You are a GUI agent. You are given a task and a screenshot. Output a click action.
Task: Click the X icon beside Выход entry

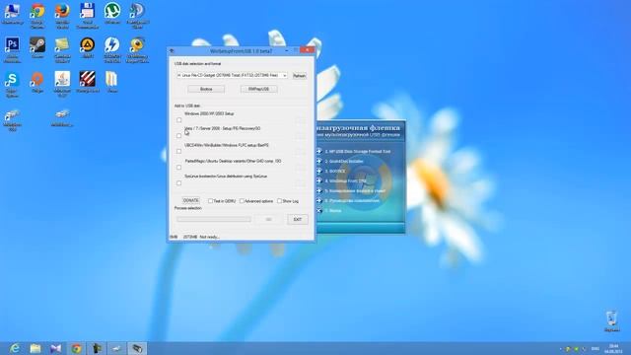[x=318, y=210]
